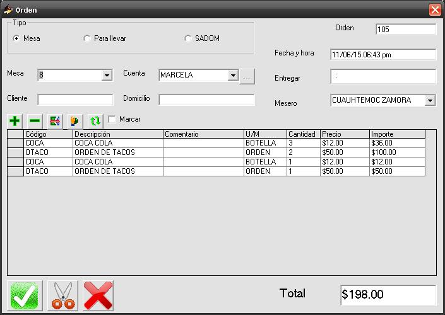Focus the Domicilio input field

pyautogui.click(x=206, y=100)
